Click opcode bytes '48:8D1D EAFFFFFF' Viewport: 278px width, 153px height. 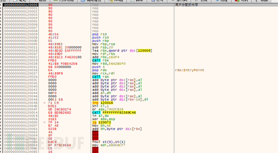coord(65,51)
